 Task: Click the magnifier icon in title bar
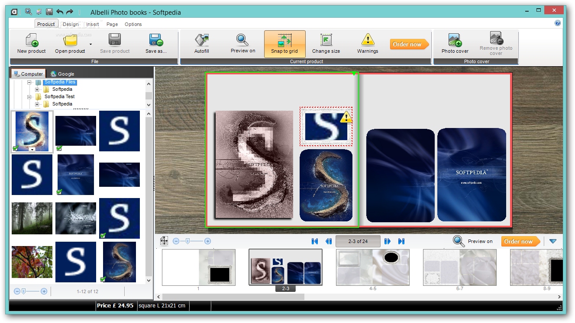28,12
